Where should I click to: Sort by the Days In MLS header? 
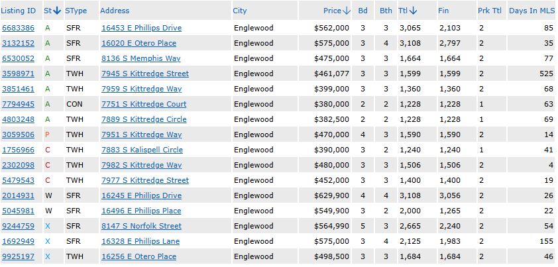click(531, 11)
